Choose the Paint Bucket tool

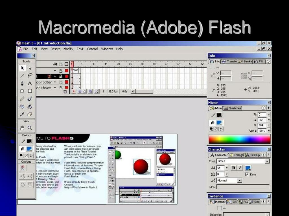click(x=30, y=107)
